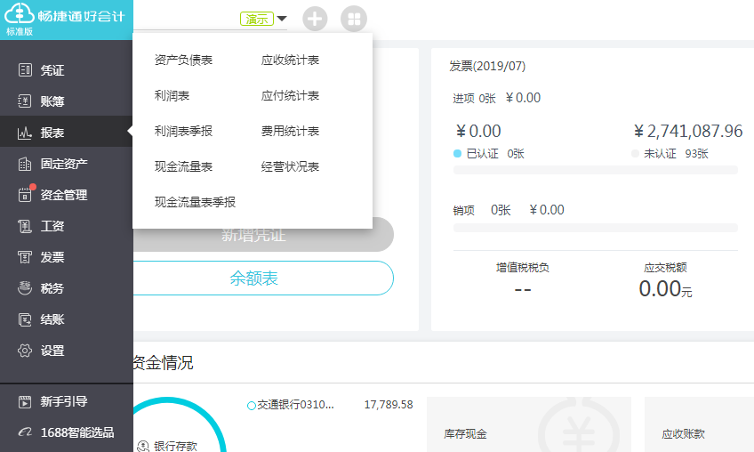This screenshot has width=754, height=452.
Task: Click the 进项 invoice progress bar
Action: [x=596, y=170]
